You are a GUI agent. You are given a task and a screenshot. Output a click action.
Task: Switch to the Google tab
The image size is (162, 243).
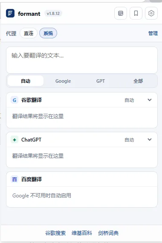[x=63, y=81]
